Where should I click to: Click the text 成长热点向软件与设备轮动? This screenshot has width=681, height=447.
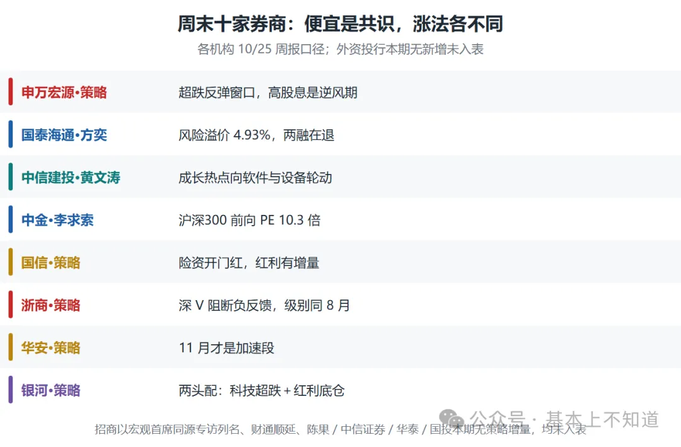[x=255, y=178]
